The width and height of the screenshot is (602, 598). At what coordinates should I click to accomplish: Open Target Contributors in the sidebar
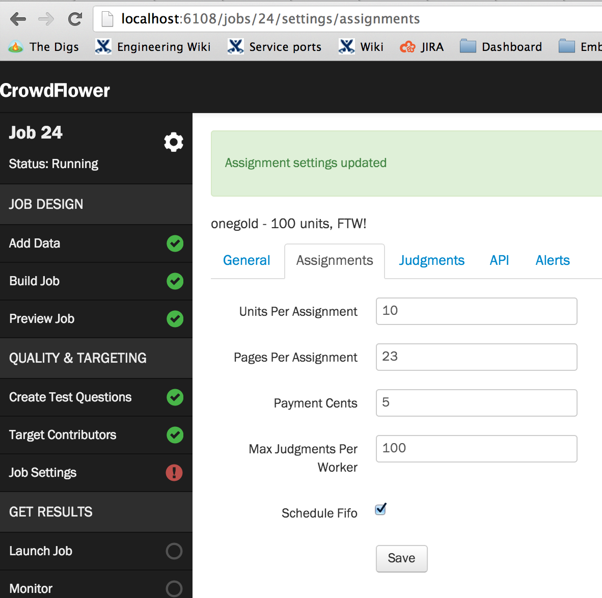pos(96,435)
